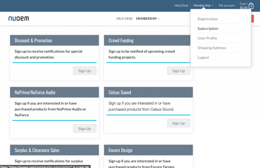Open HELP DESK in main navigation

(x=124, y=19)
